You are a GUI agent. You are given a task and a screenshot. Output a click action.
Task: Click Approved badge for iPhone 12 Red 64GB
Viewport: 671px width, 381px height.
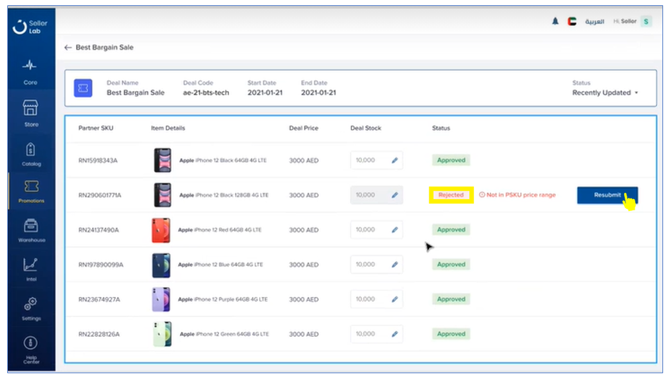click(451, 230)
